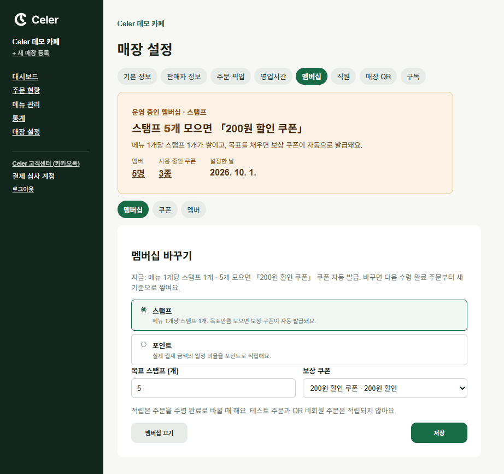Switch to the 멤버 sub-tab
The image size is (504, 474).
[x=194, y=210]
